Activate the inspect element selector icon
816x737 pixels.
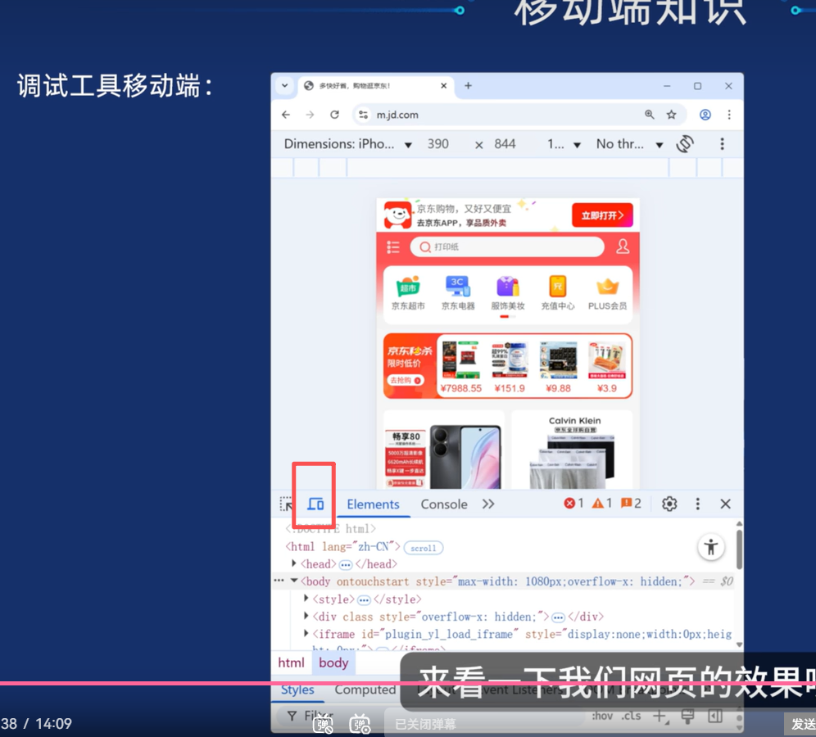click(x=286, y=504)
